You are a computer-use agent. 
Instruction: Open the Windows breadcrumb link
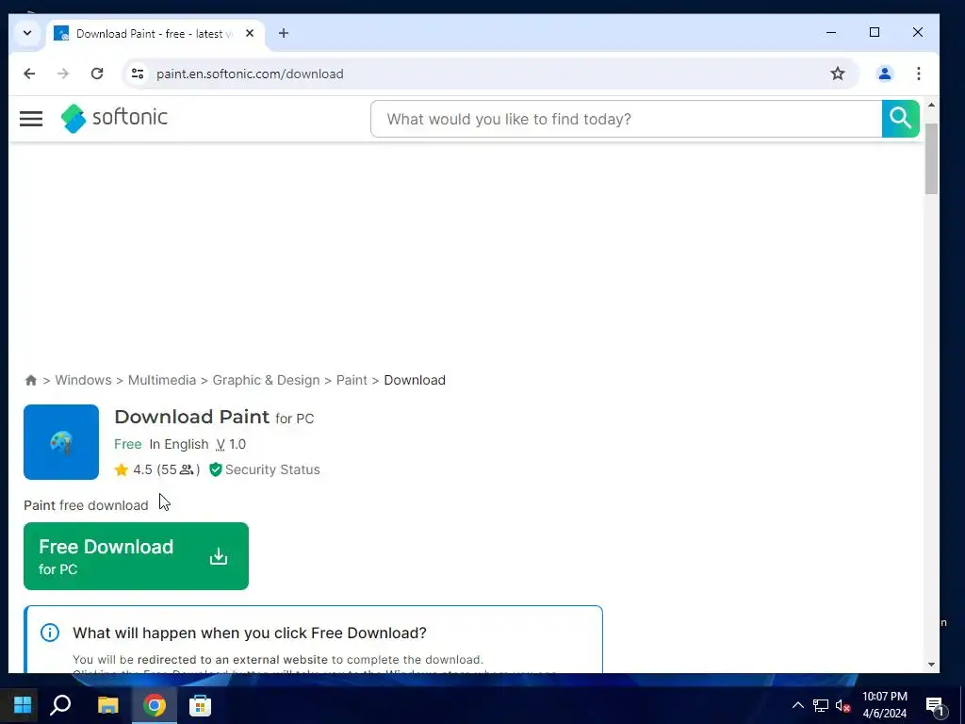83,380
